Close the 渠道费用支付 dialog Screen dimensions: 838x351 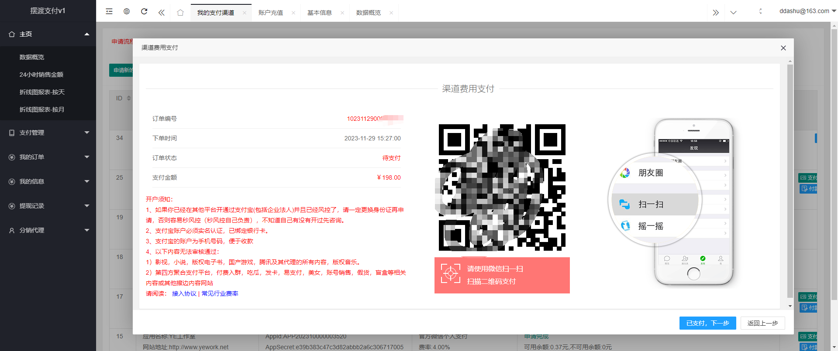(783, 48)
